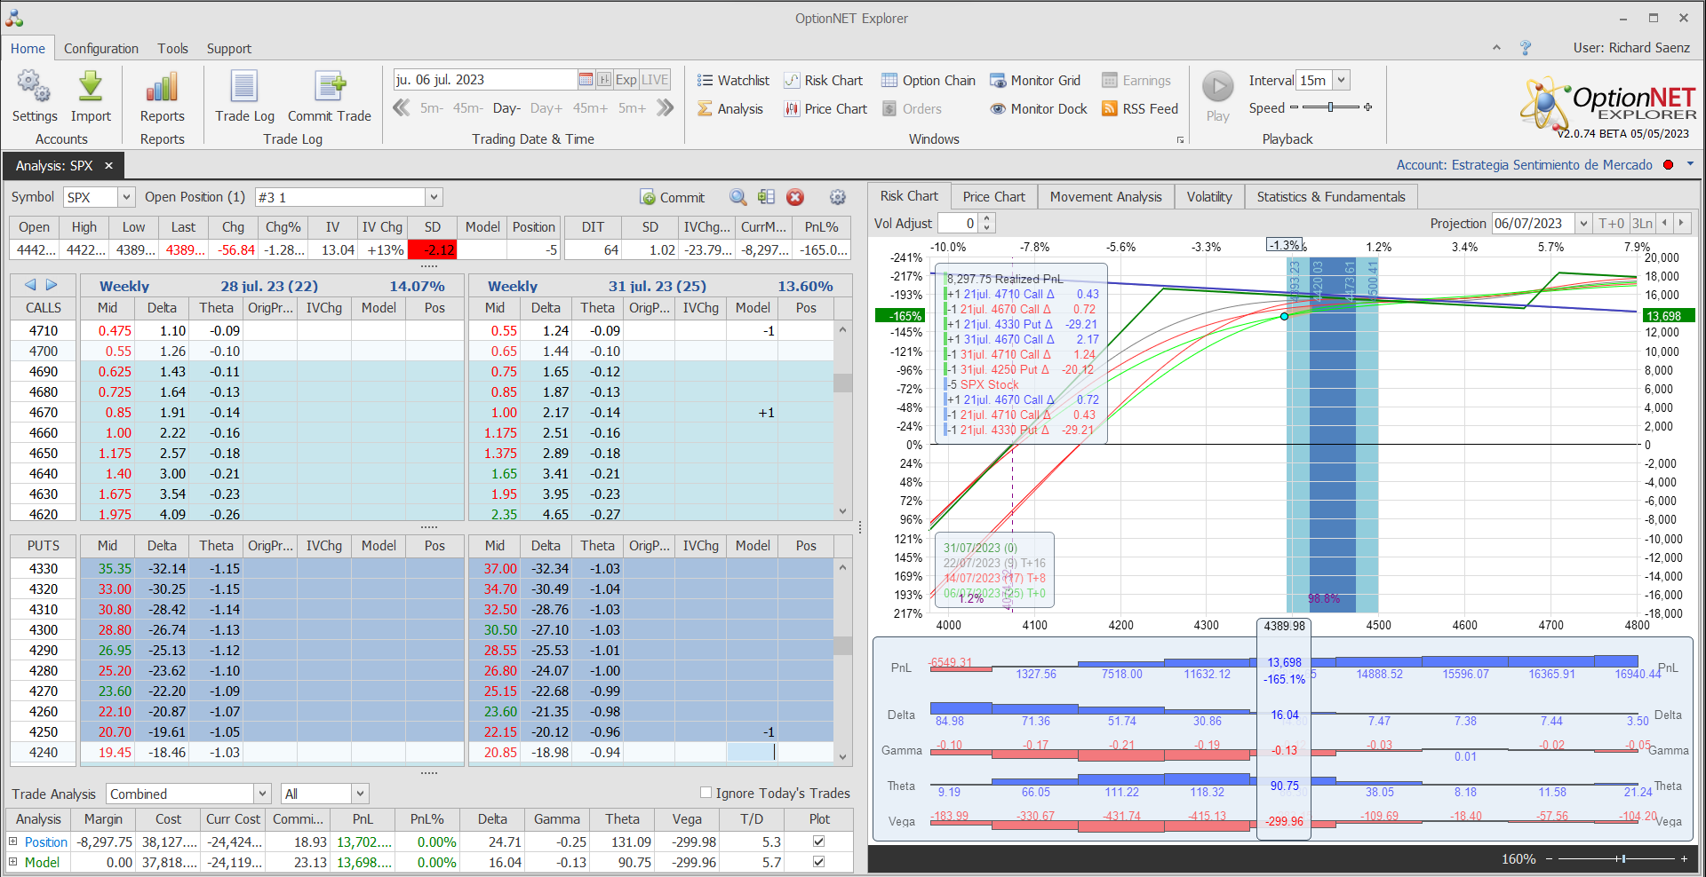Open the Projection date dropdown
1706x877 pixels.
coord(1582,223)
